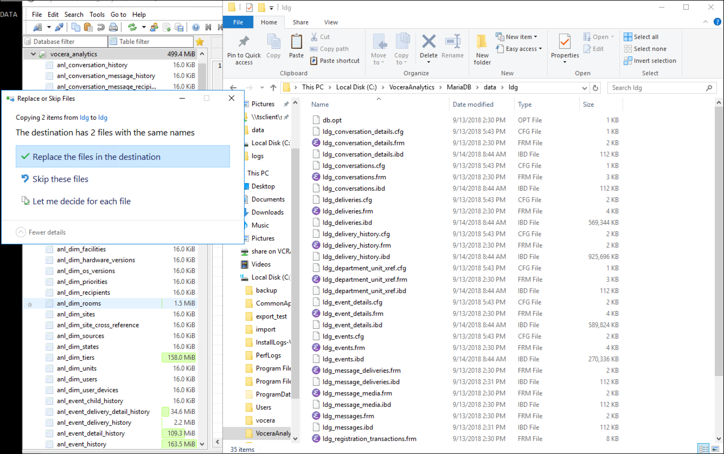The width and height of the screenshot is (724, 454).
Task: Click Skip these files
Action: tap(60, 179)
